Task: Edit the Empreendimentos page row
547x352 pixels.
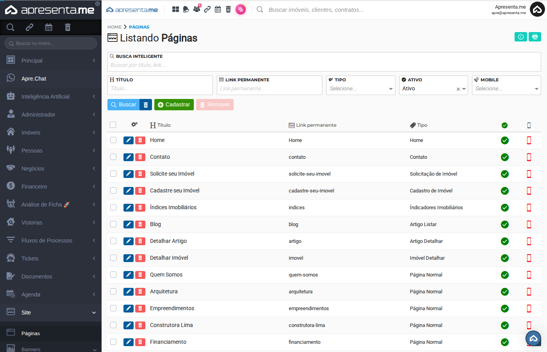Action: [129, 309]
